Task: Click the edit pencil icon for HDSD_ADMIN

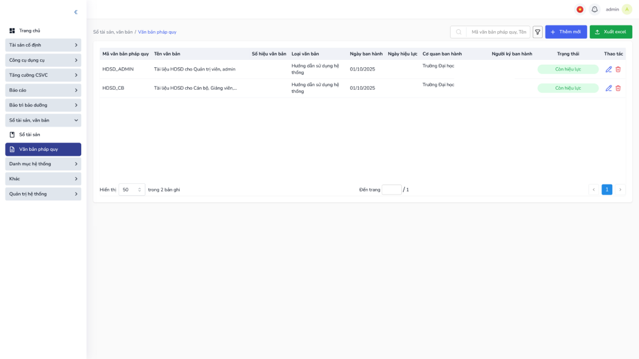Action: tap(608, 69)
